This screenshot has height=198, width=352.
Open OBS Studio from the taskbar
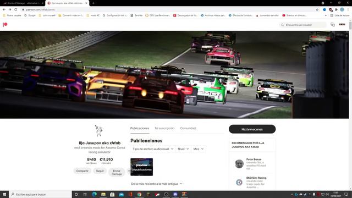tap(166, 194)
